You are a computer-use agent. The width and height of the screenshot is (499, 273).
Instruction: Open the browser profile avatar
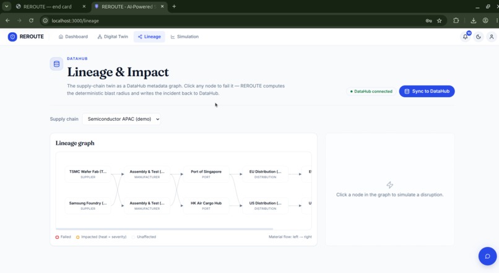pos(485,20)
